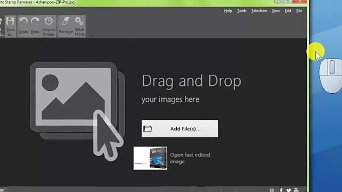Open the Edit menu
342x192 pixels.
pos(288,11)
